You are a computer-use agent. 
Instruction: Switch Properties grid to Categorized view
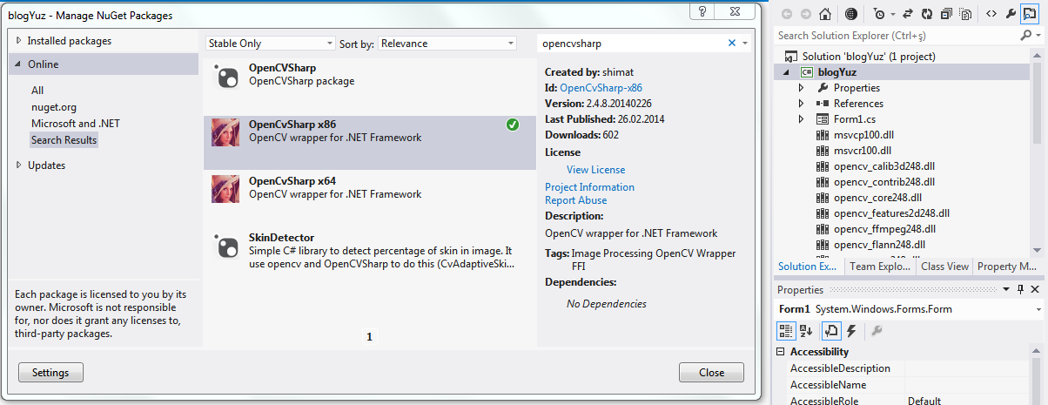pos(785,330)
